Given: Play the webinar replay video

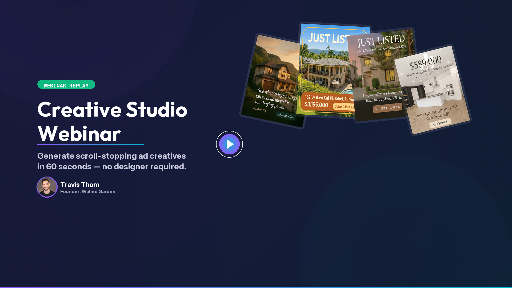Looking at the screenshot, I should 229,144.
